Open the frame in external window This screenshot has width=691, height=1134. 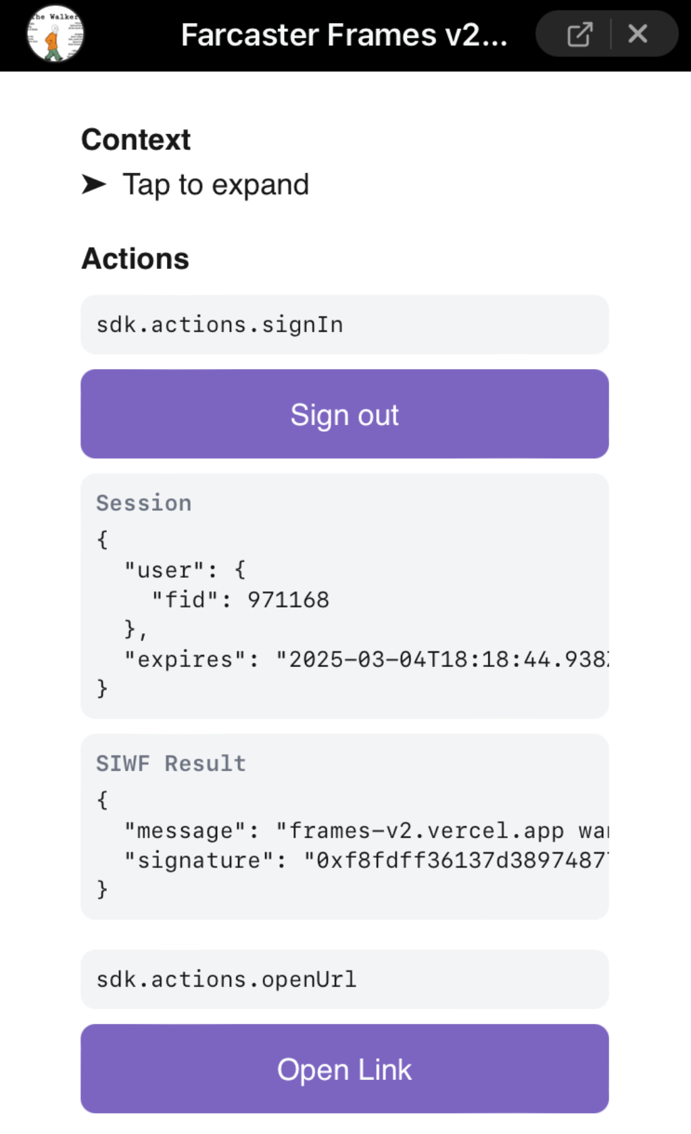tap(579, 34)
